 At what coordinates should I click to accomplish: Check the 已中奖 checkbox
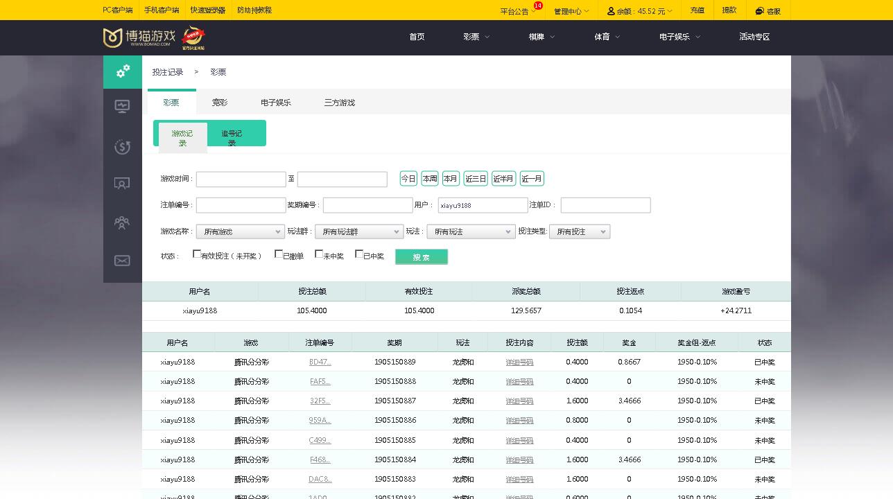[358, 255]
